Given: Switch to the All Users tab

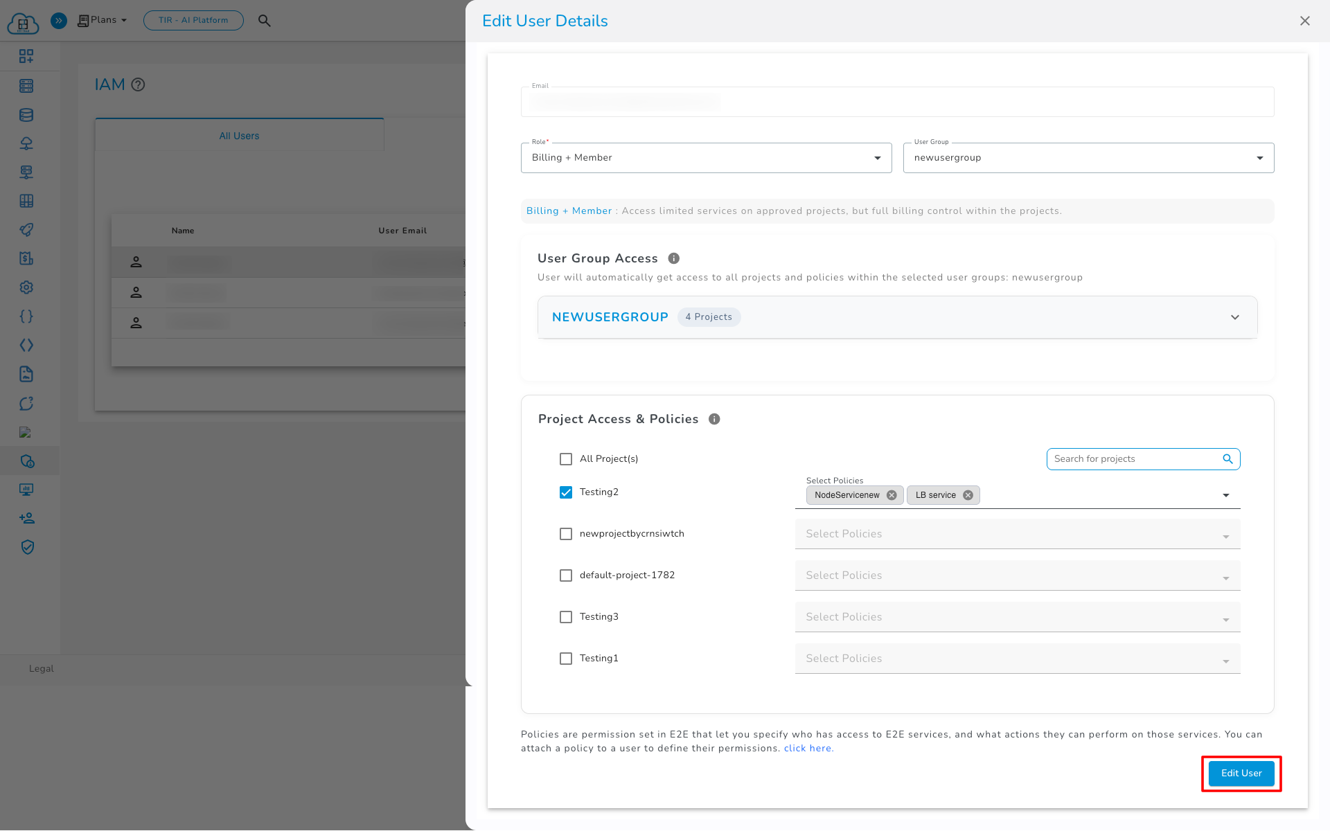Looking at the screenshot, I should 239,136.
